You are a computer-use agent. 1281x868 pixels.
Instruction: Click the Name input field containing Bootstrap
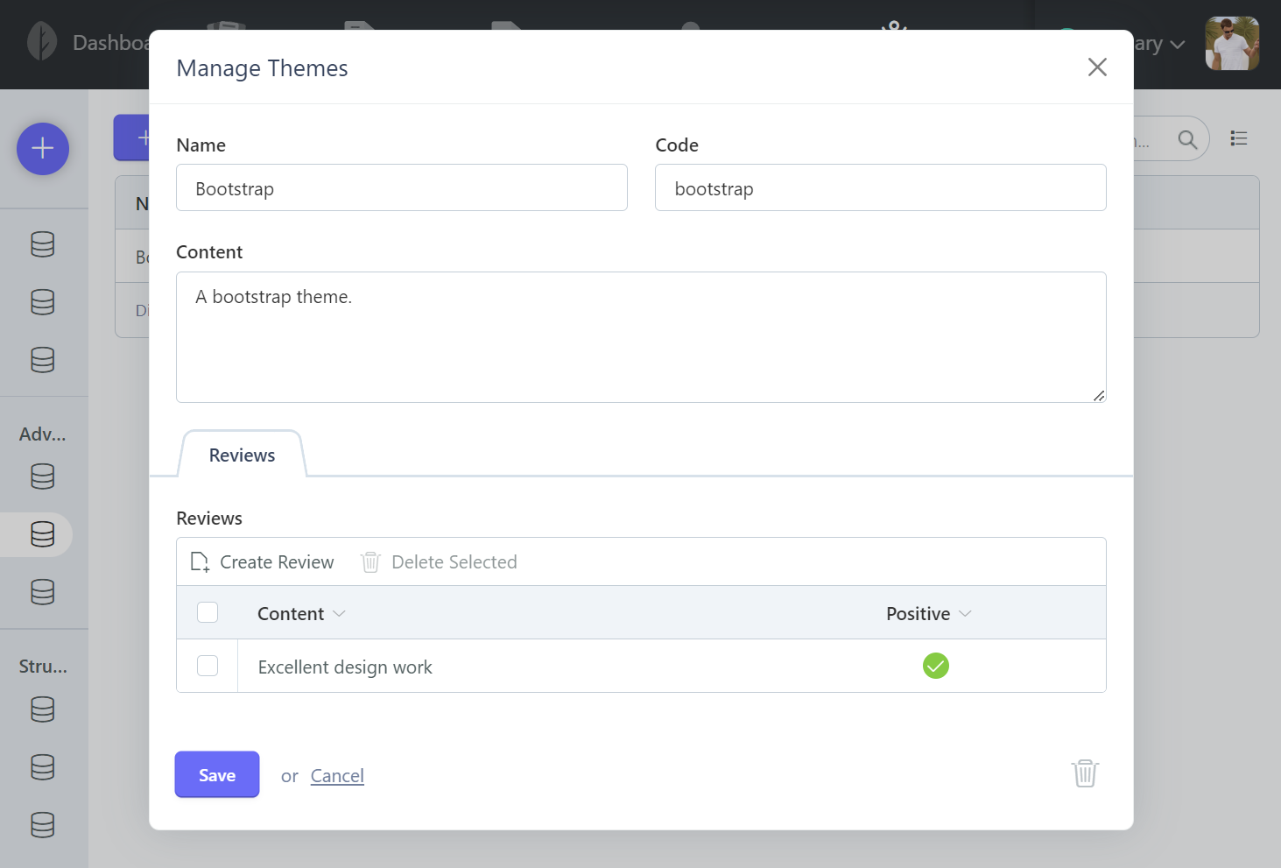point(402,187)
